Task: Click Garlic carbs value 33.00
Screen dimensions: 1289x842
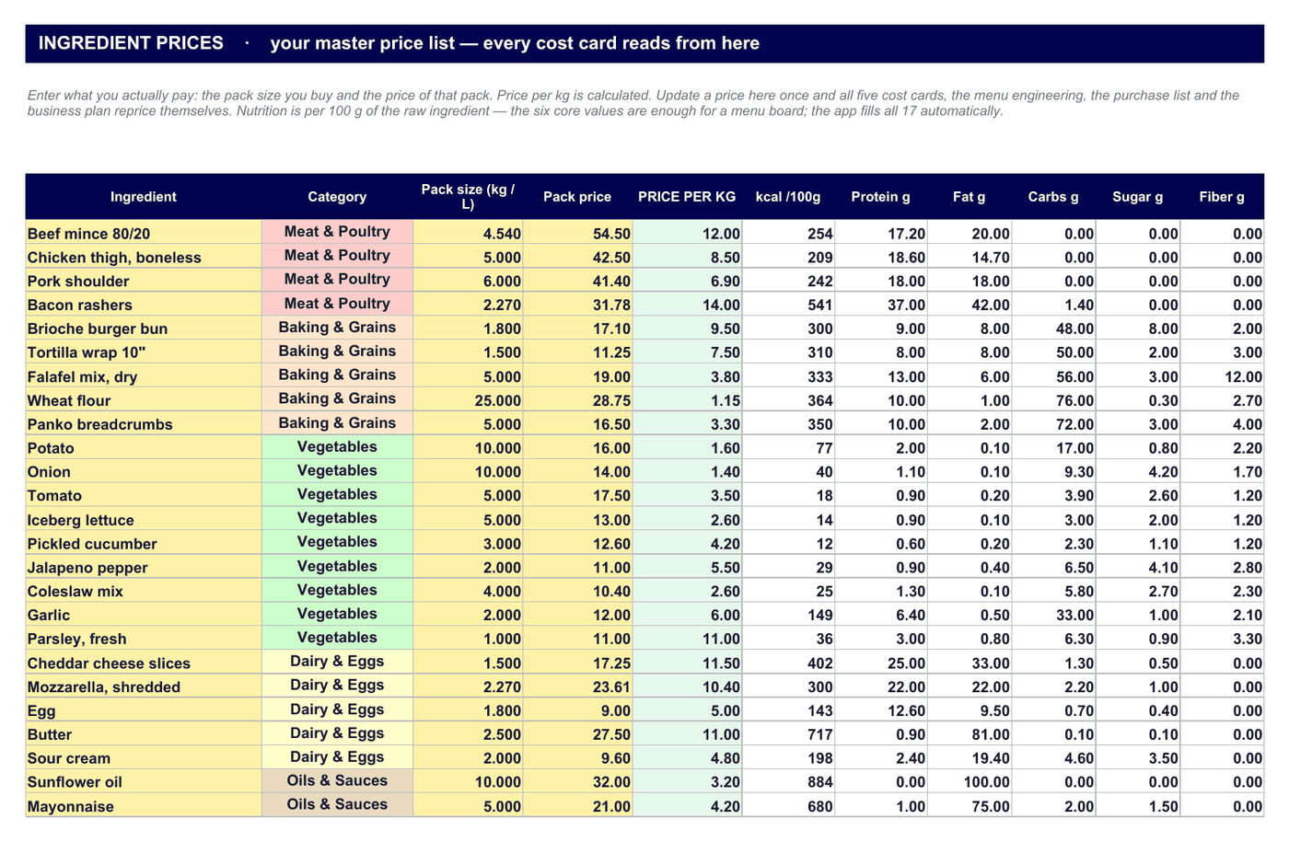Action: 1054,616
